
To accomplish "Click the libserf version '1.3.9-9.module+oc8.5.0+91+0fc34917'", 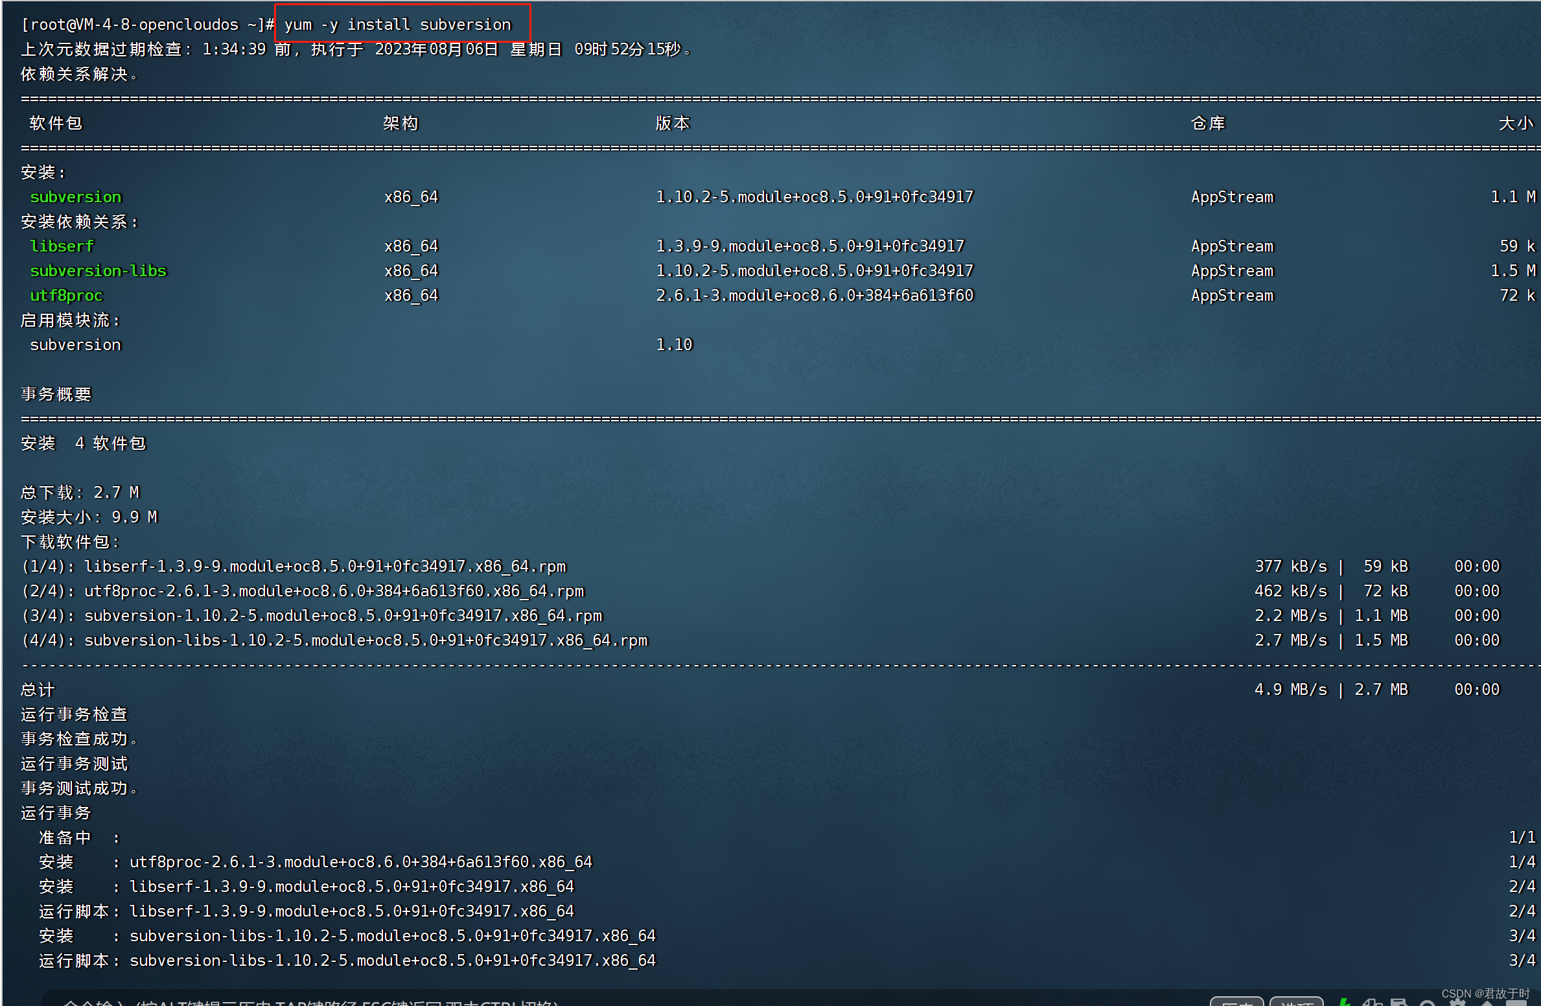I will 810,246.
